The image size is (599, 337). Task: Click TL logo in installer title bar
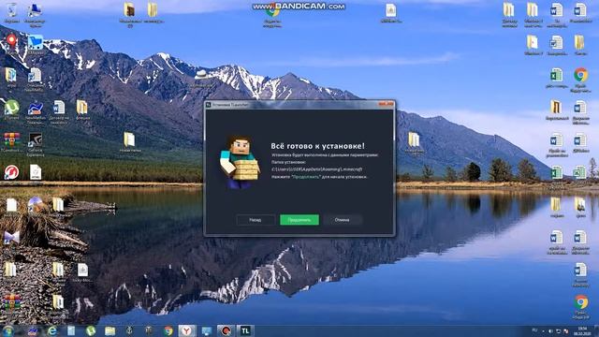click(209, 104)
